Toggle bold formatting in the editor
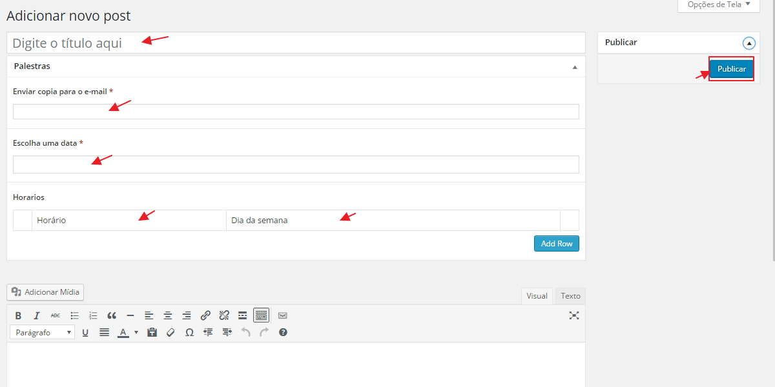 (18, 315)
